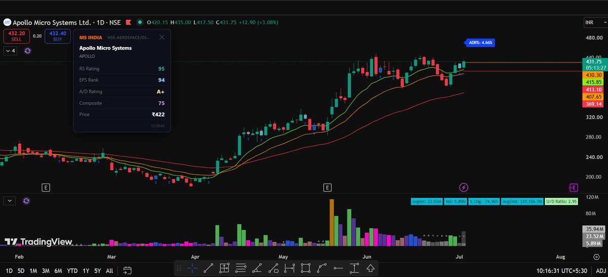Click the green 415.85 price label
Viewport: 608px width, 277px height.
click(x=593, y=82)
